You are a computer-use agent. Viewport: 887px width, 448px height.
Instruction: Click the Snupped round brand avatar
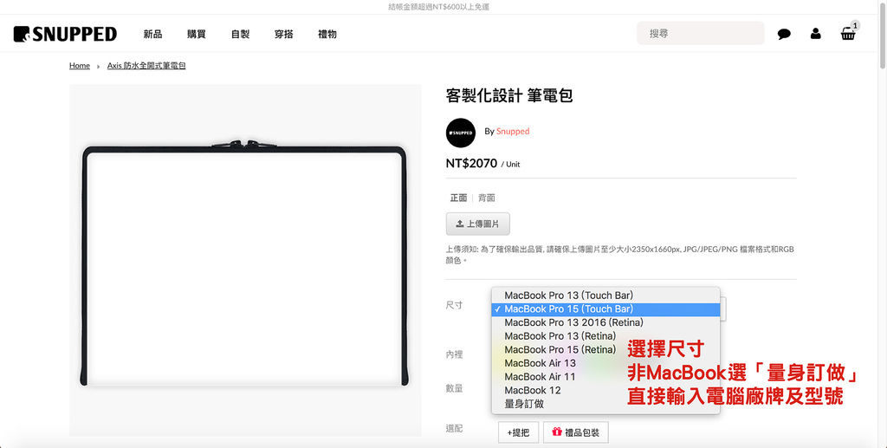tap(461, 133)
